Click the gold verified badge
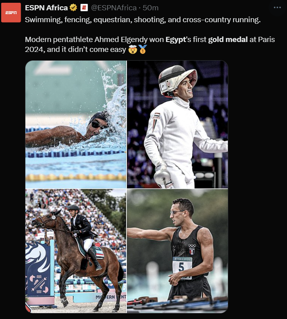The width and height of the screenshot is (287, 319). tap(73, 8)
